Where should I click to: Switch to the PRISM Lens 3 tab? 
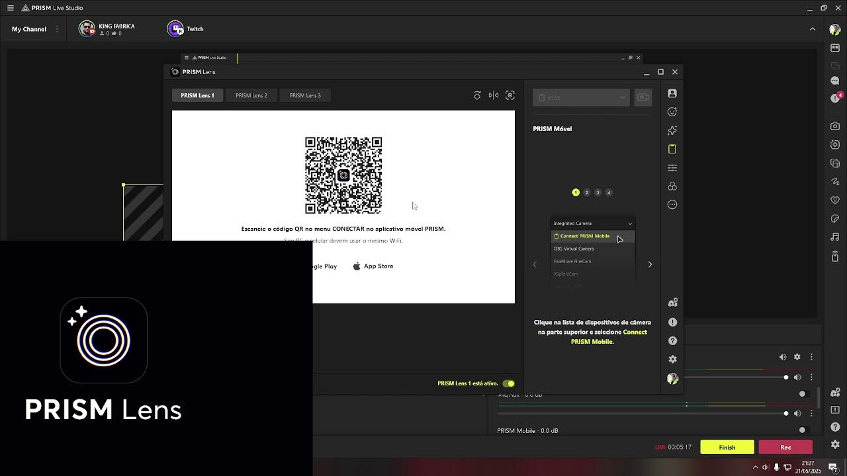pyautogui.click(x=305, y=95)
